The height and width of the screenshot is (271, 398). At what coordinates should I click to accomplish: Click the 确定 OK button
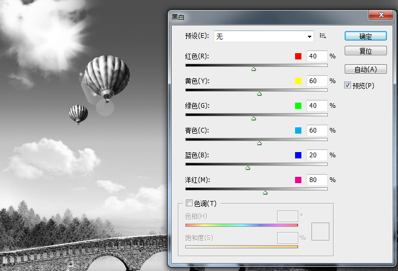coord(365,36)
